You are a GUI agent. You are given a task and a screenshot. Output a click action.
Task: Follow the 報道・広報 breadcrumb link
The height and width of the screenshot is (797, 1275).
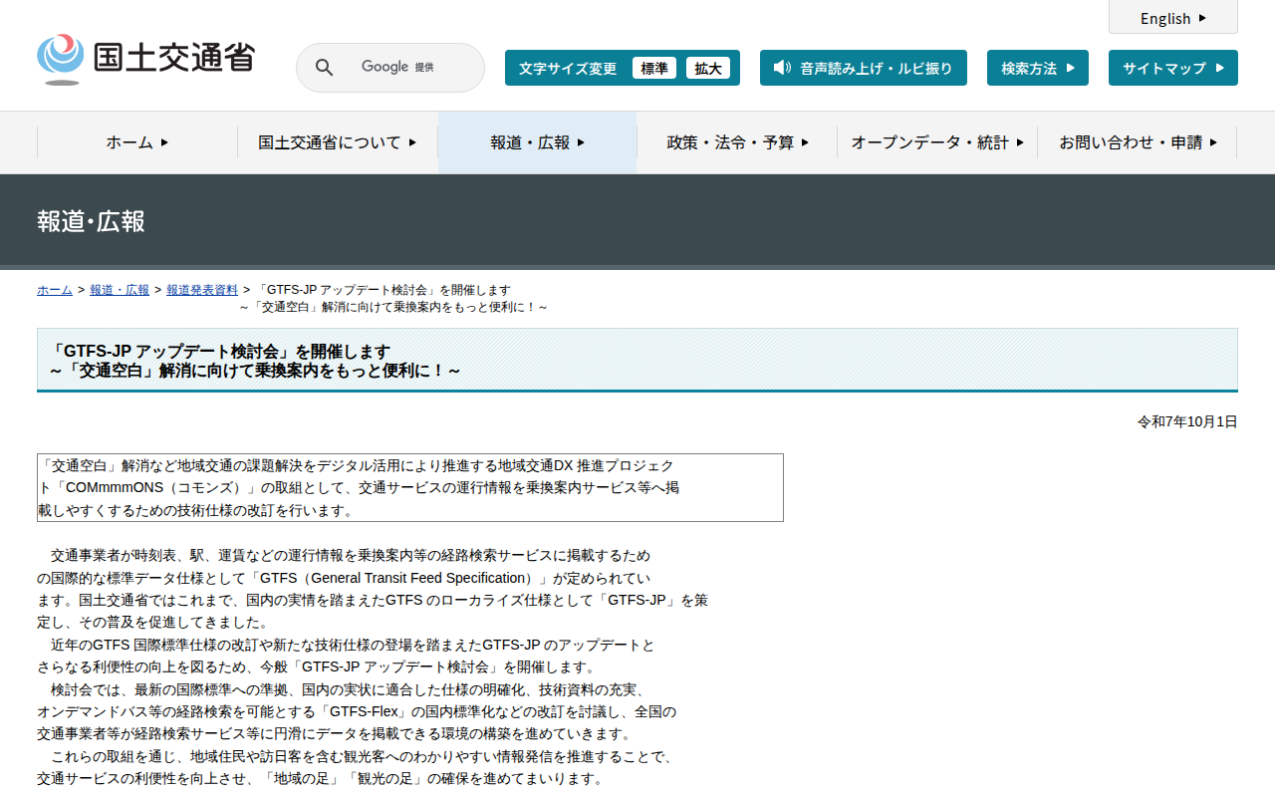click(x=120, y=290)
